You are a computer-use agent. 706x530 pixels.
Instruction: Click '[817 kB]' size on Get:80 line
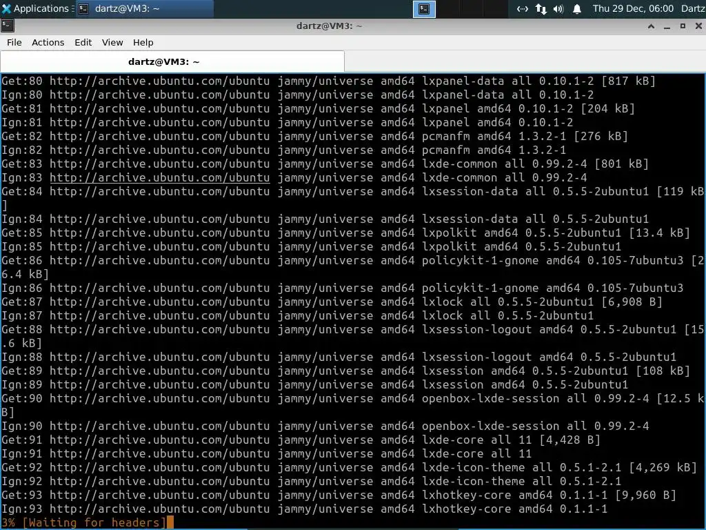tap(629, 81)
